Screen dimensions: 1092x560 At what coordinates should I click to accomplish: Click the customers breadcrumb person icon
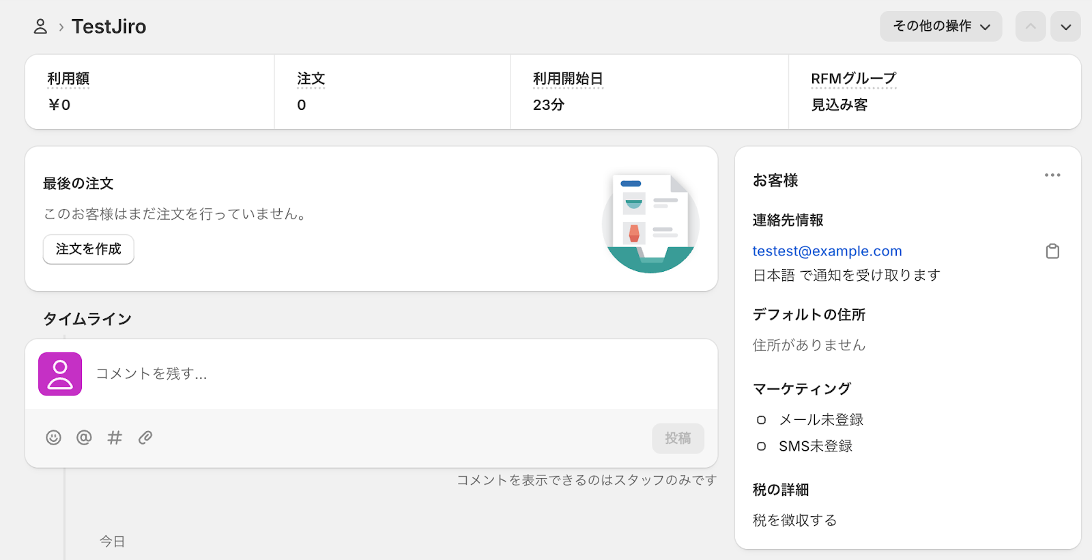(40, 27)
